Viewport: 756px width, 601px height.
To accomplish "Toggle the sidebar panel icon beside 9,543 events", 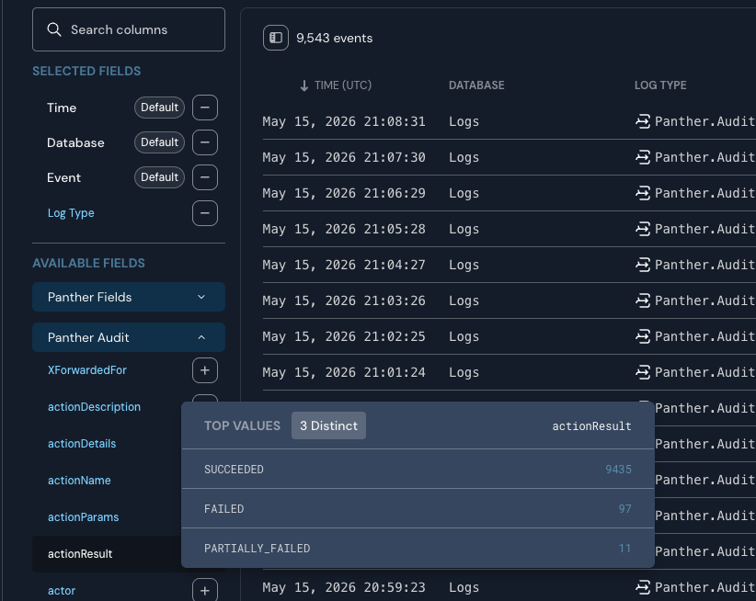I will 276,38.
